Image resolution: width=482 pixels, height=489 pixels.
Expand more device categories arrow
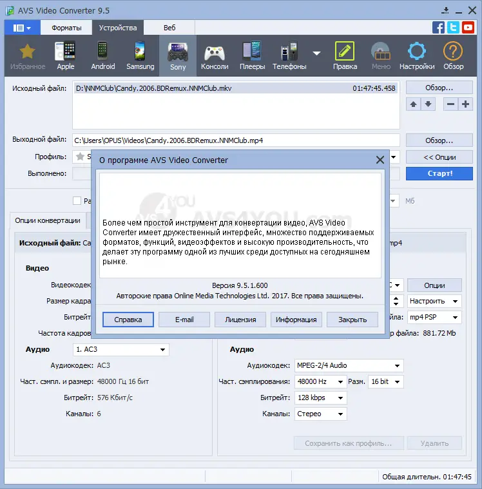coord(316,53)
